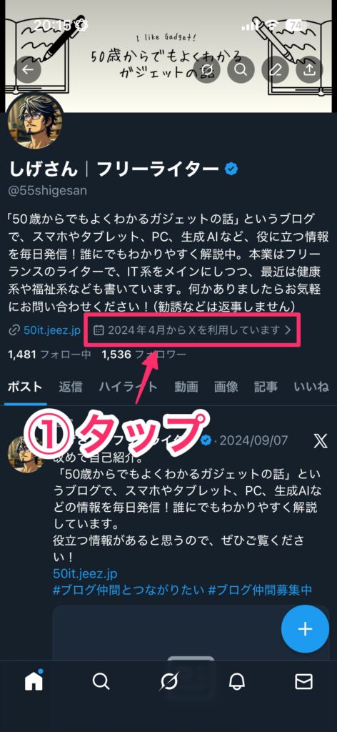
Task: Switch to the 返信 tab
Action: click(x=71, y=387)
